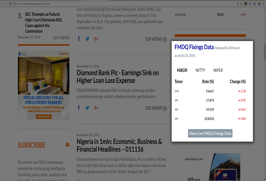Click the UNILEVER price 50.00

[220, 15]
